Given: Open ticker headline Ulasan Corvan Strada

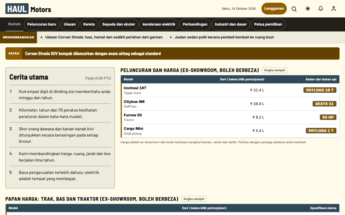Looking at the screenshot, I should pos(104,37).
